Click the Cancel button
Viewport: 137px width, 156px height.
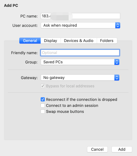tap(97, 149)
